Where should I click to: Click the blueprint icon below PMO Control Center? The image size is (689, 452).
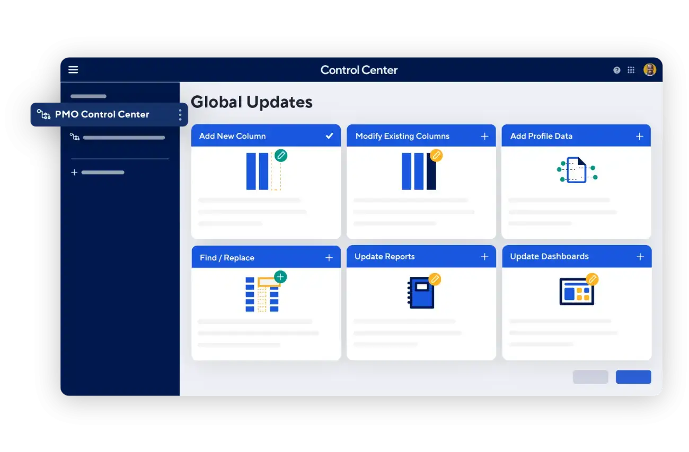click(x=75, y=137)
